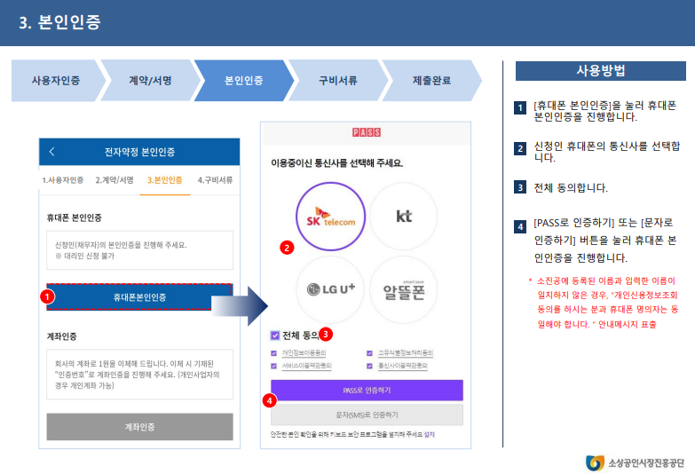Switch to the 3.본인인증 tab
Image resolution: width=695 pixels, height=474 pixels.
coord(164,180)
